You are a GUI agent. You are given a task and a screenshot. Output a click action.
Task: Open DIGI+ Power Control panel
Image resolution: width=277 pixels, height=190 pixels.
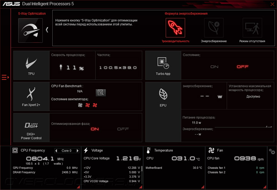32,127
